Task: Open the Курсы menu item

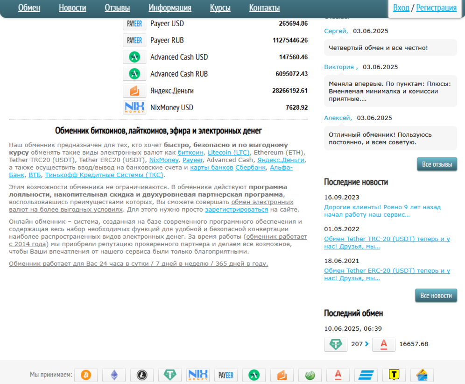Action: click(x=220, y=8)
